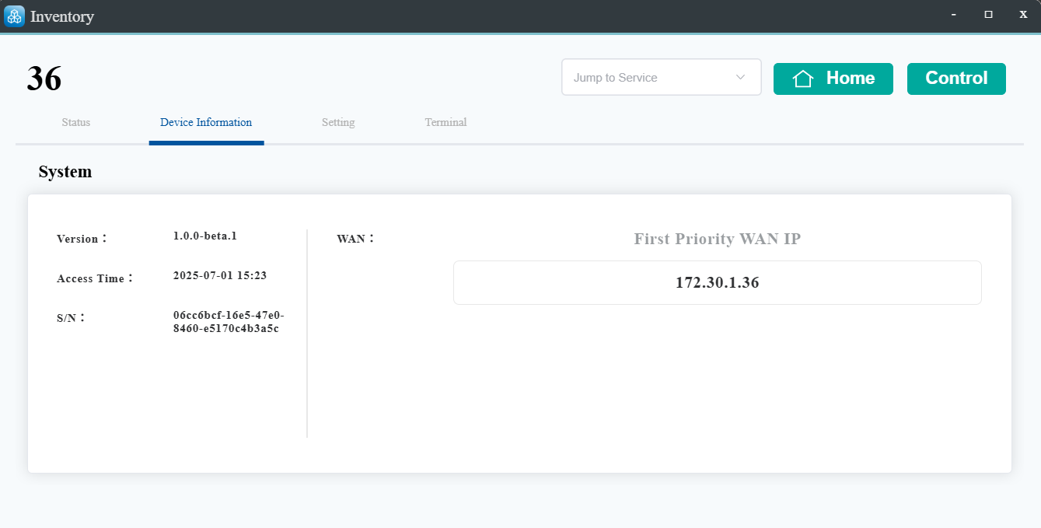Click the WAN label
This screenshot has height=528, width=1041.
click(356, 239)
